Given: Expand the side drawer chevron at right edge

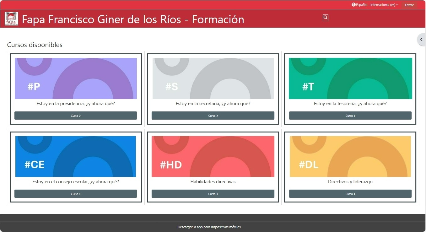Looking at the screenshot, I should pos(421,40).
